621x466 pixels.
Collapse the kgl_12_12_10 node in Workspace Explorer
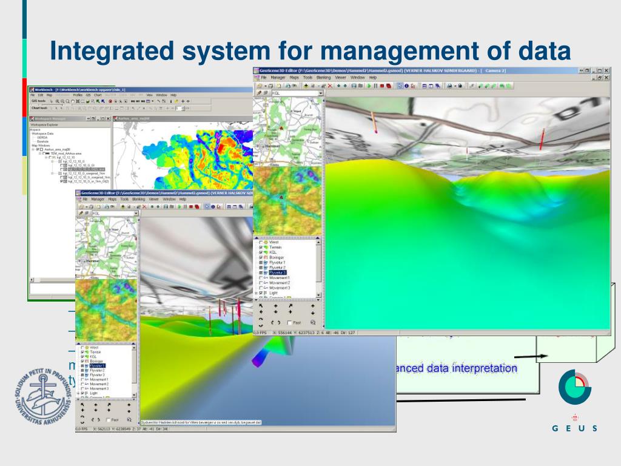tap(46, 157)
